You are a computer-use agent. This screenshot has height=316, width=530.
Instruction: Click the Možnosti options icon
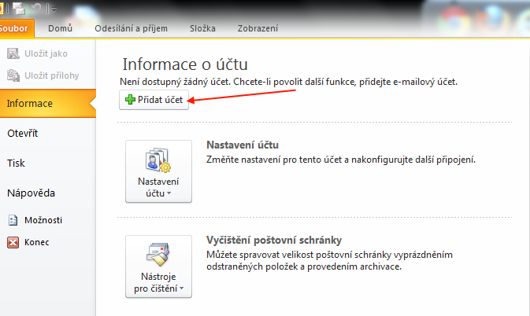[x=13, y=220]
